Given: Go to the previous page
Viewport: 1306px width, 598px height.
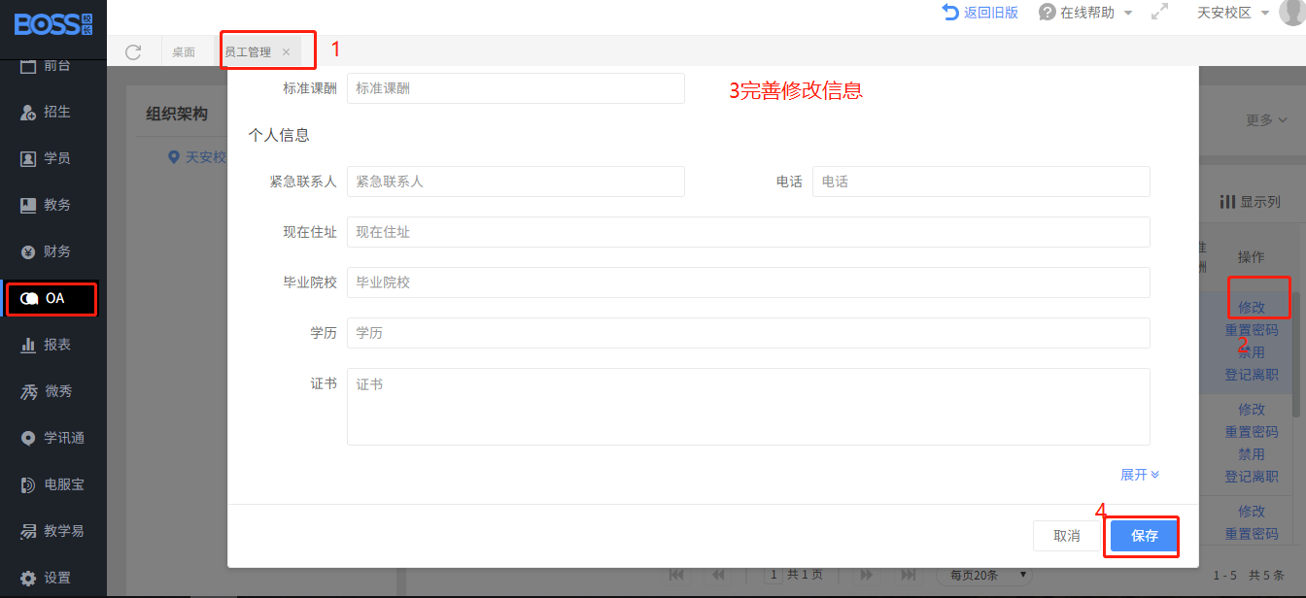Looking at the screenshot, I should pos(719,575).
